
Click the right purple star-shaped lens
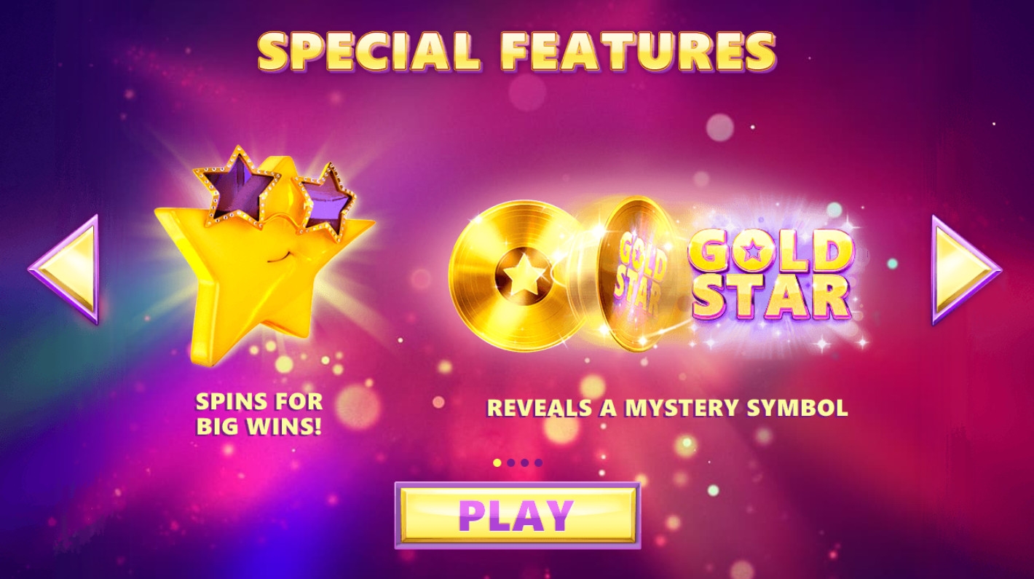point(326,202)
